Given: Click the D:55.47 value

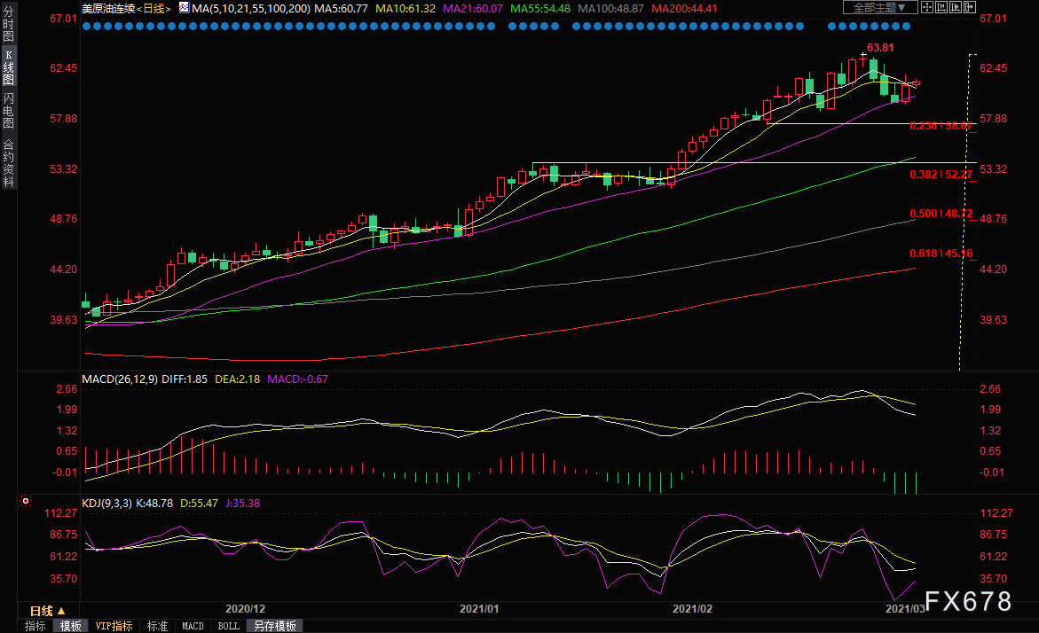Looking at the screenshot, I should 199,504.
